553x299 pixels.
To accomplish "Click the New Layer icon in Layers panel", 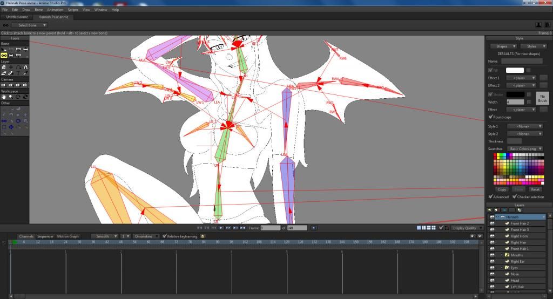I will point(490,210).
